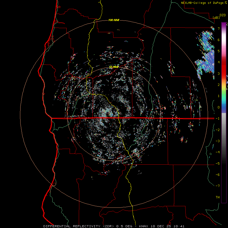The width and height of the screenshot is (228, 228).
Task: Click the TH threshold label on legend
Action: [x=218, y=197]
